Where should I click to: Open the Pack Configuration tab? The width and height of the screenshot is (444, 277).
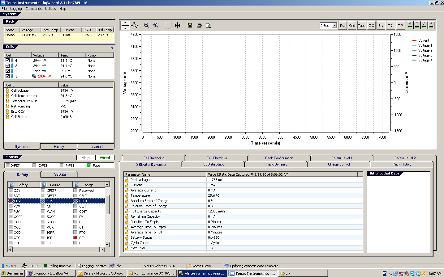(279, 158)
